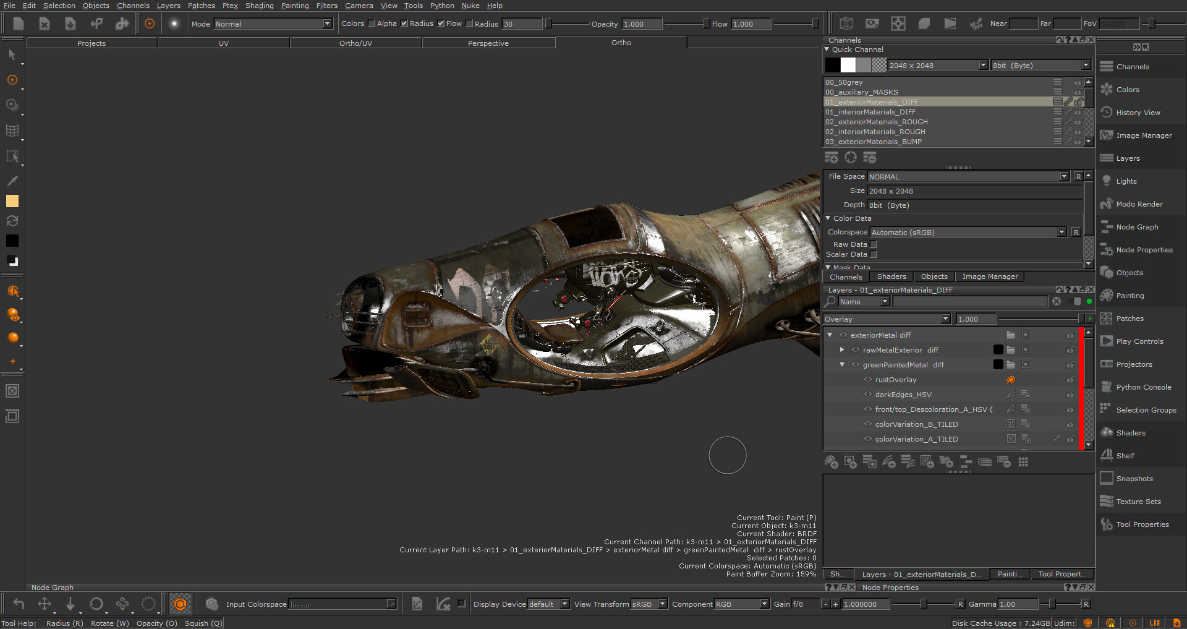This screenshot has height=629, width=1187.
Task: Open the Filters menu
Action: pos(326,6)
